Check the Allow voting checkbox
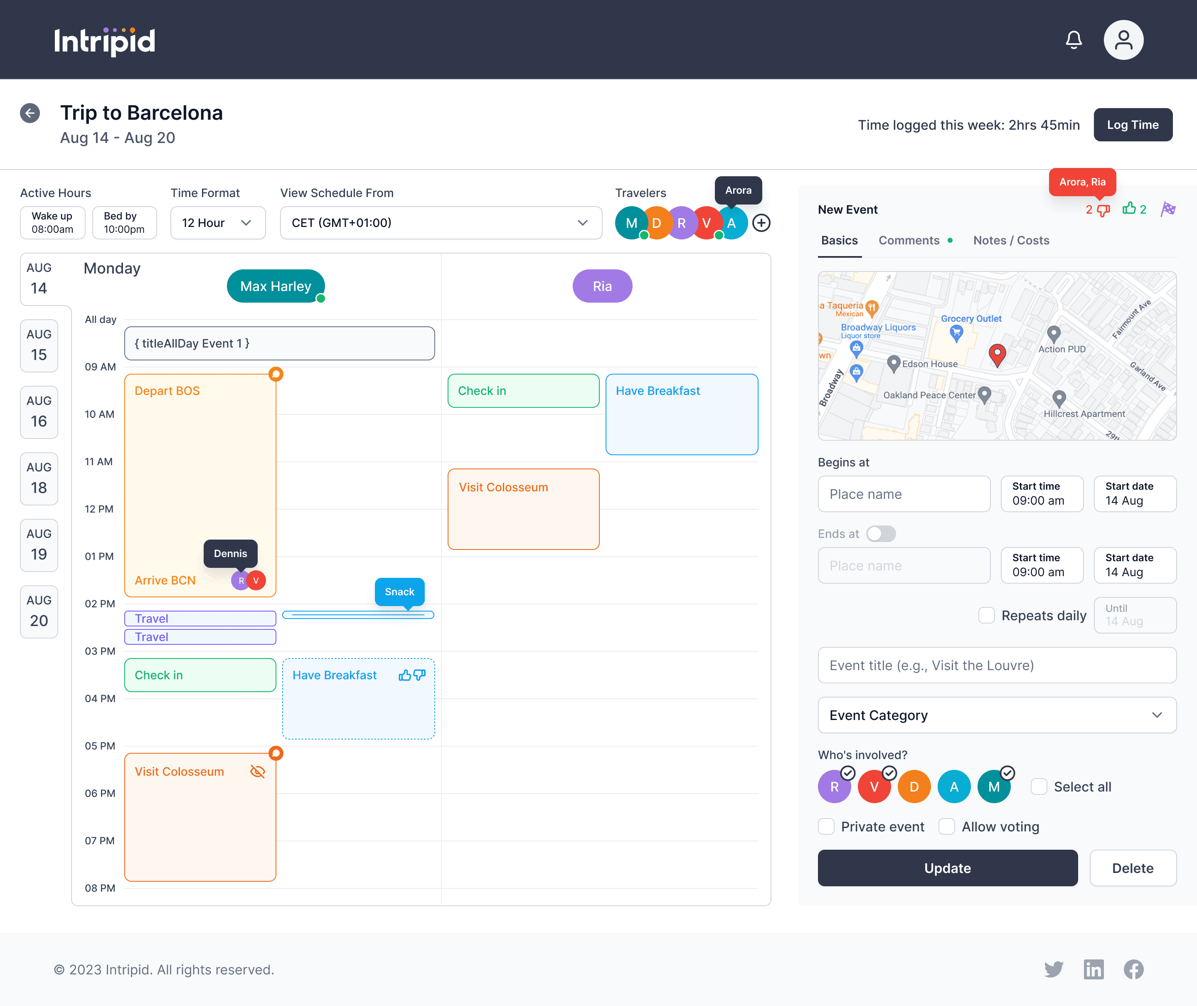1197x1006 pixels. 947,826
